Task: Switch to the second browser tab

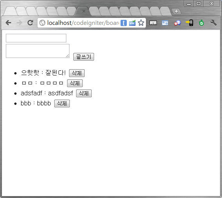Action: [x=21, y=11]
